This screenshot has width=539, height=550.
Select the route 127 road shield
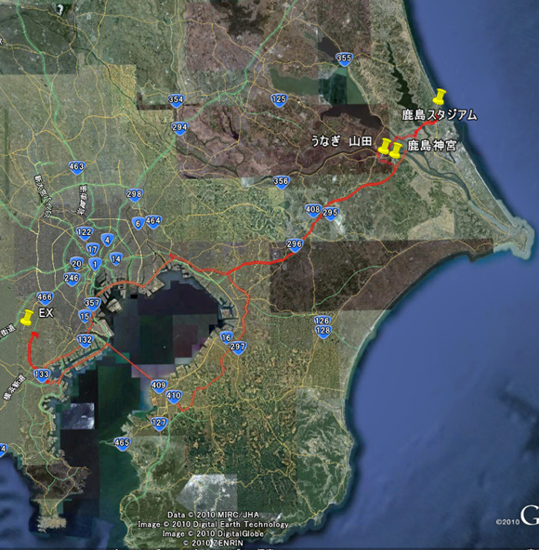pos(159,424)
